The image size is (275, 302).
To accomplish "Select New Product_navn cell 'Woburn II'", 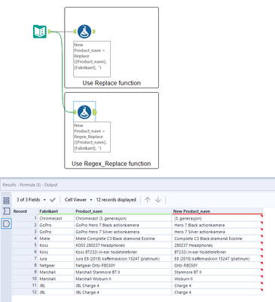I will (217, 279).
